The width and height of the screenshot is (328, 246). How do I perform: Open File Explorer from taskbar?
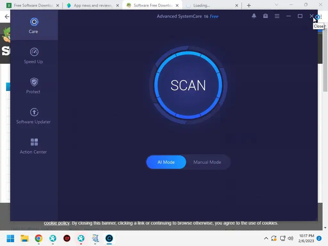24,238
